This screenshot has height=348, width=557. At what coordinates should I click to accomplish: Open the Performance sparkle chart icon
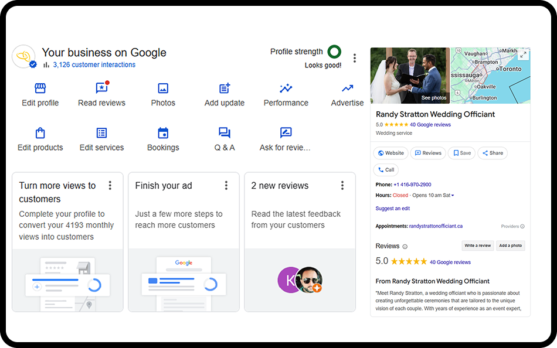click(x=286, y=88)
